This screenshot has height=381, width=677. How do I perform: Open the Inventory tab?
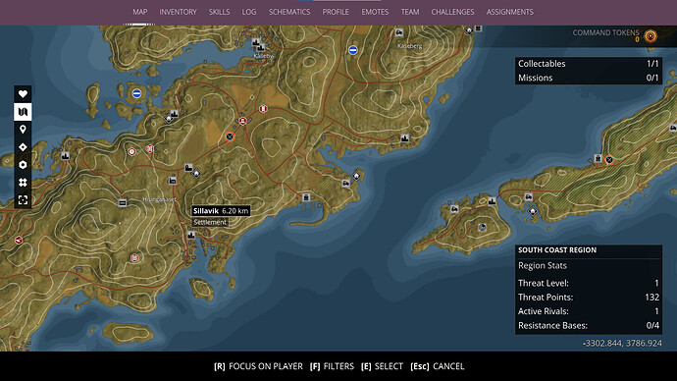[178, 12]
